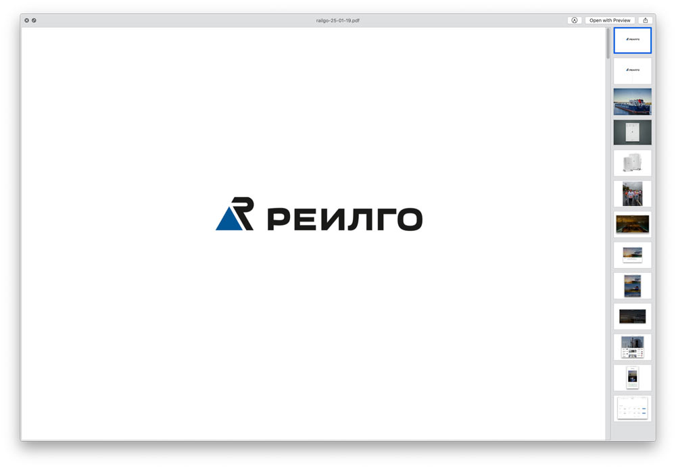The image size is (676, 468).
Task: Select the group photo page thumbnail
Action: (631, 194)
